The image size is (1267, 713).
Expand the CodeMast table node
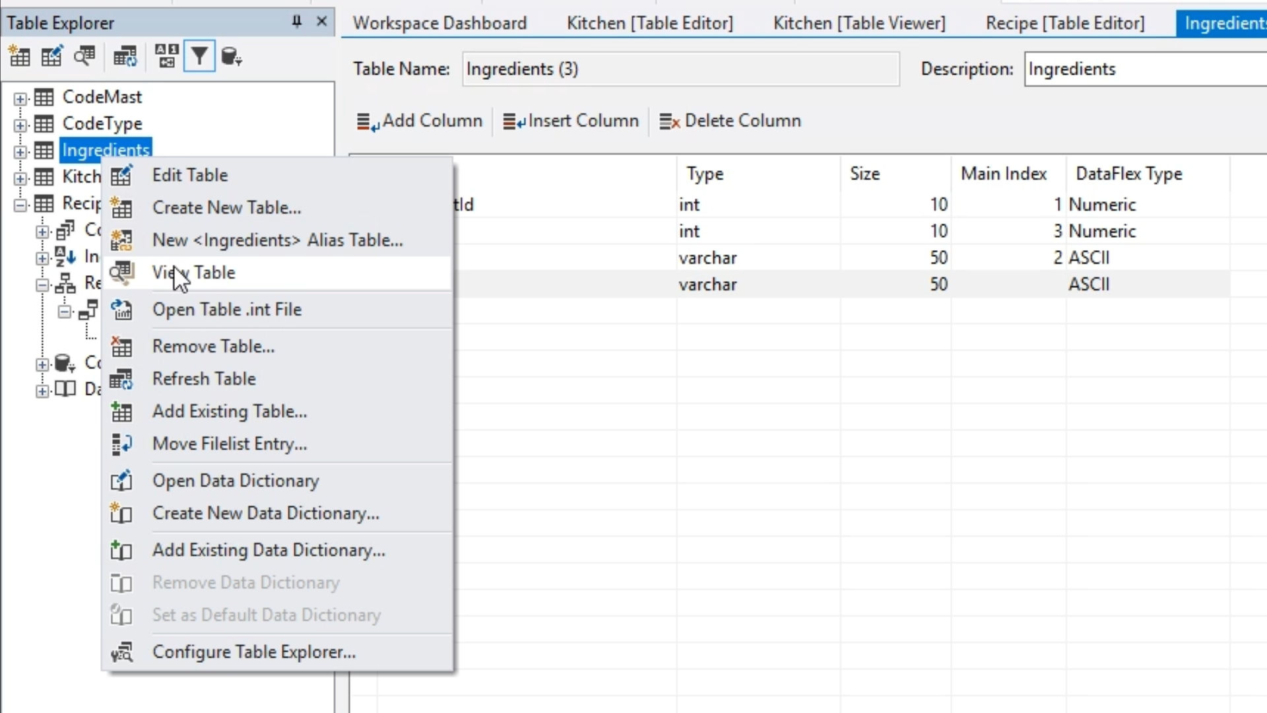20,99
